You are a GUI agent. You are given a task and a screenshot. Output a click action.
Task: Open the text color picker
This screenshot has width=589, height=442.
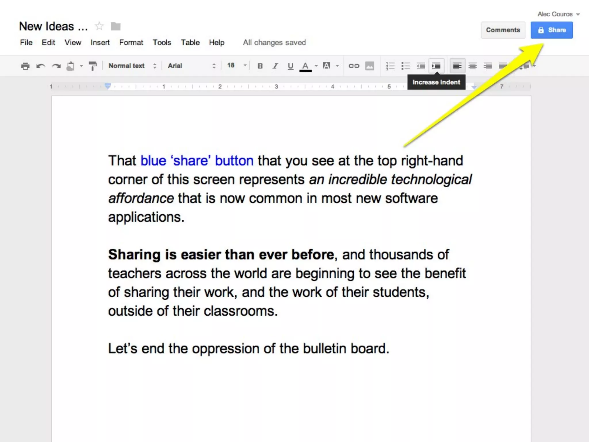305,66
